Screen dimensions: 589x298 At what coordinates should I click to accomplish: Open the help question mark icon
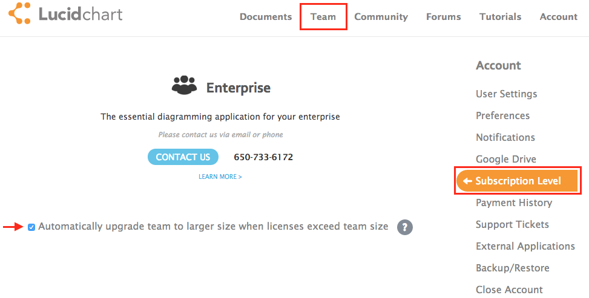(x=405, y=227)
